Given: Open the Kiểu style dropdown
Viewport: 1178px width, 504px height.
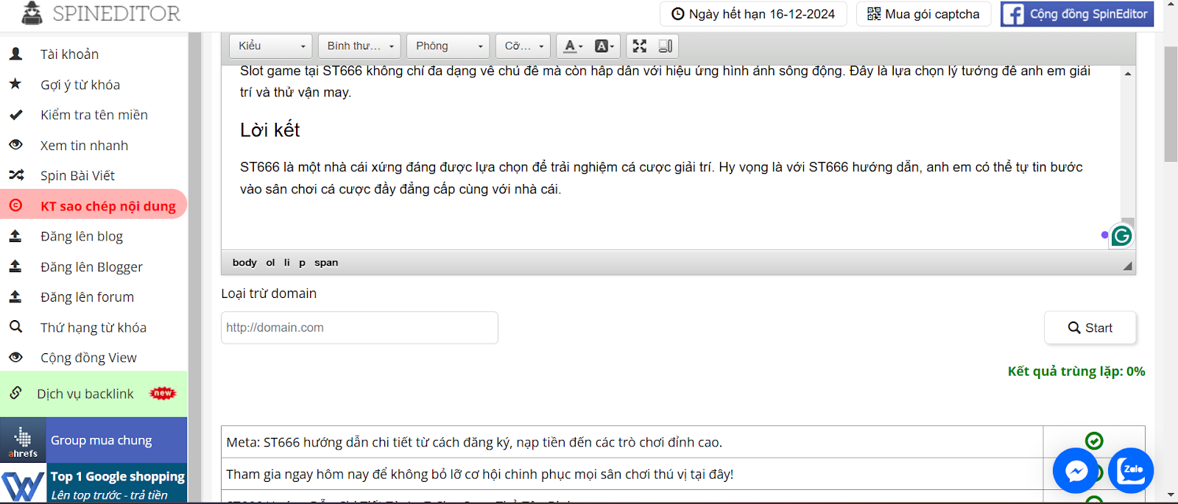Looking at the screenshot, I should coord(270,46).
